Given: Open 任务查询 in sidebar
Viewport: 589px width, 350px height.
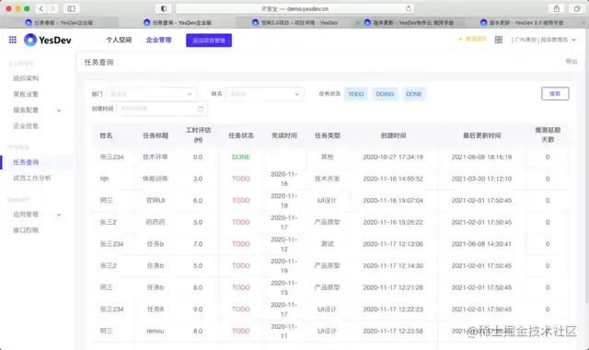Looking at the screenshot, I should tap(26, 162).
